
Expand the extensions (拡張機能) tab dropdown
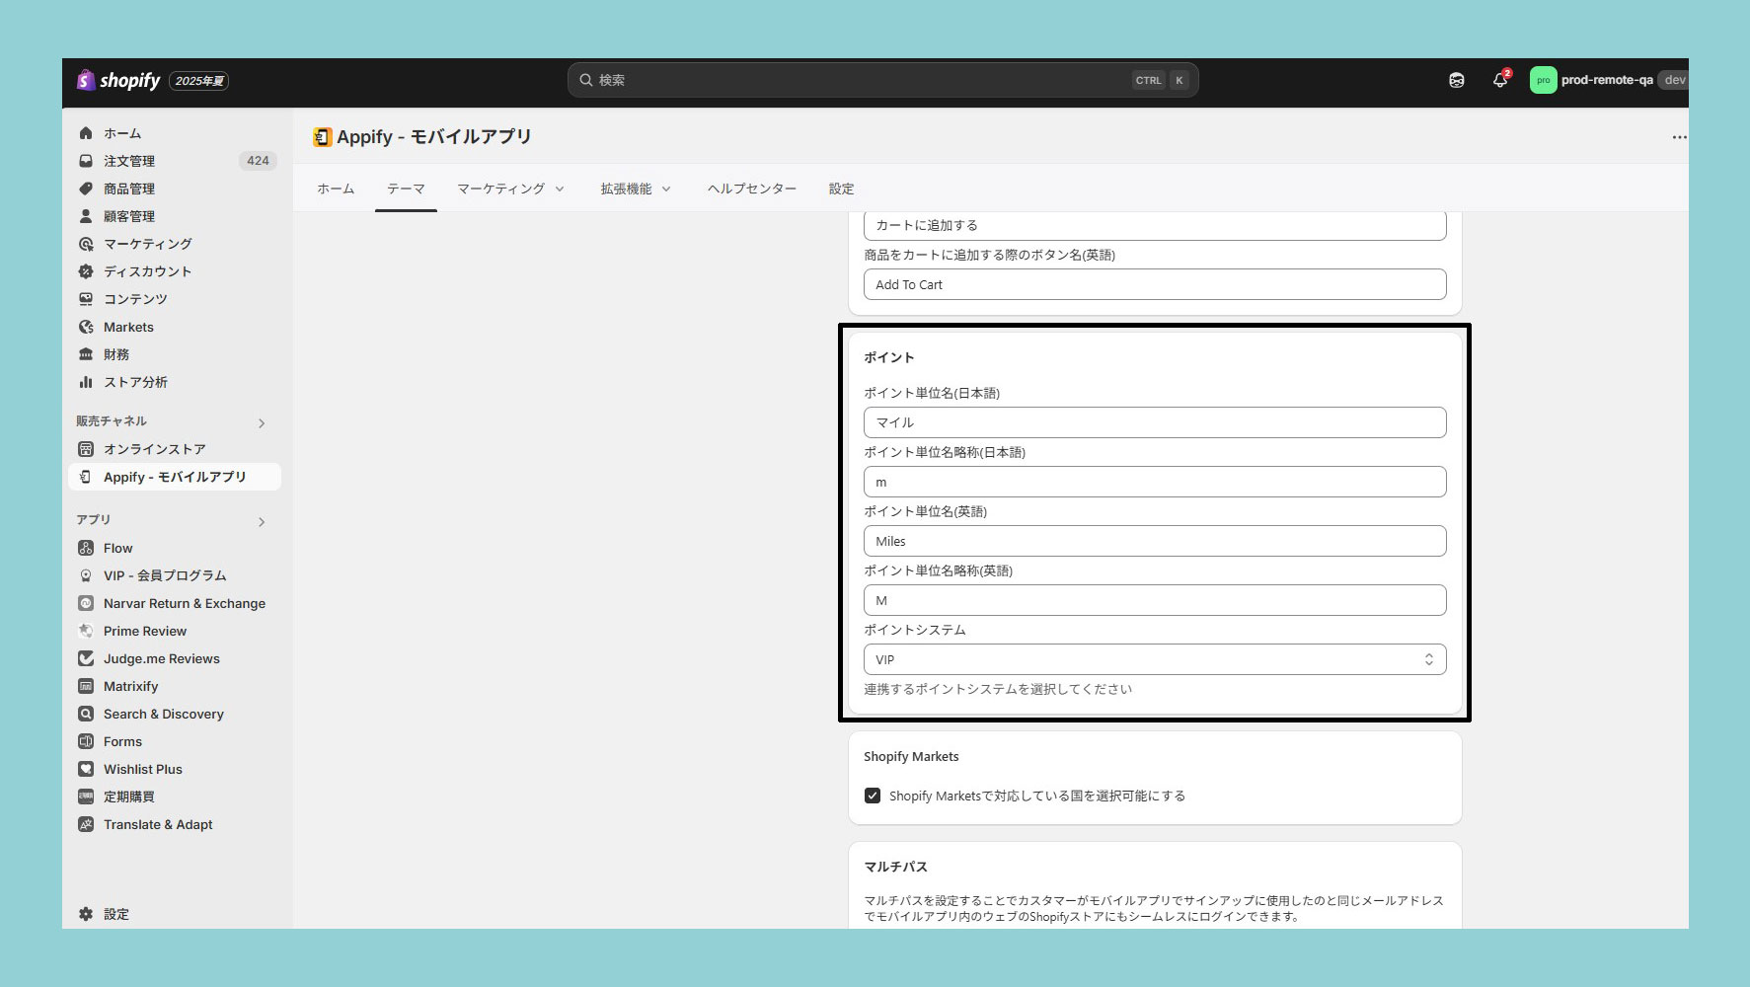click(x=666, y=189)
